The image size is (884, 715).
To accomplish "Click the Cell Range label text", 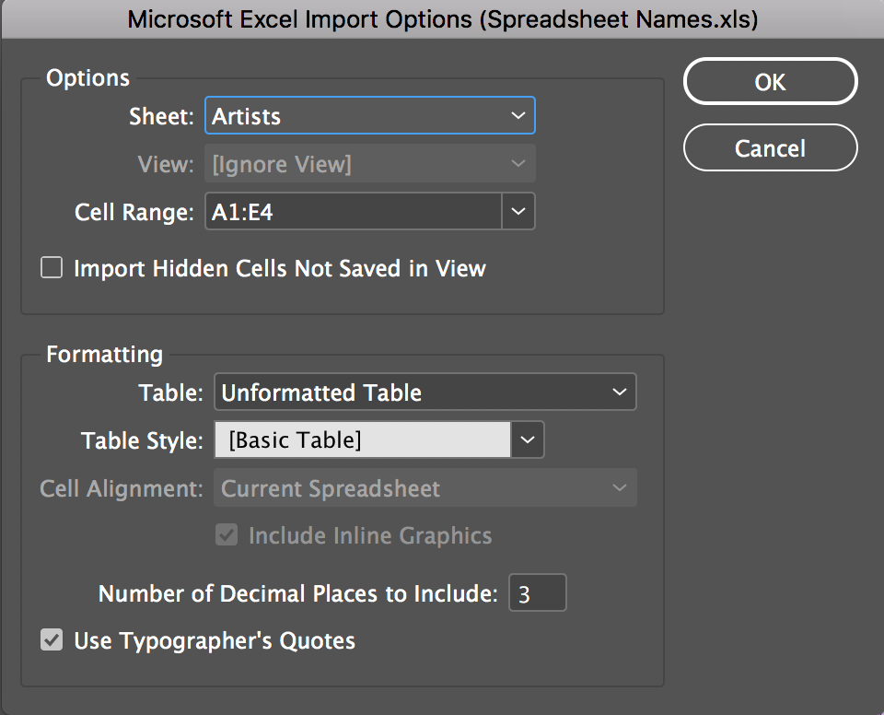I will pos(134,213).
